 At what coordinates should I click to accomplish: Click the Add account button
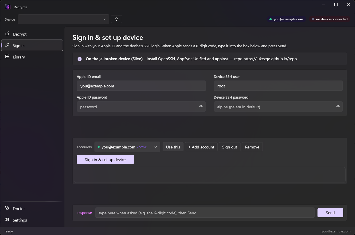coord(201,147)
